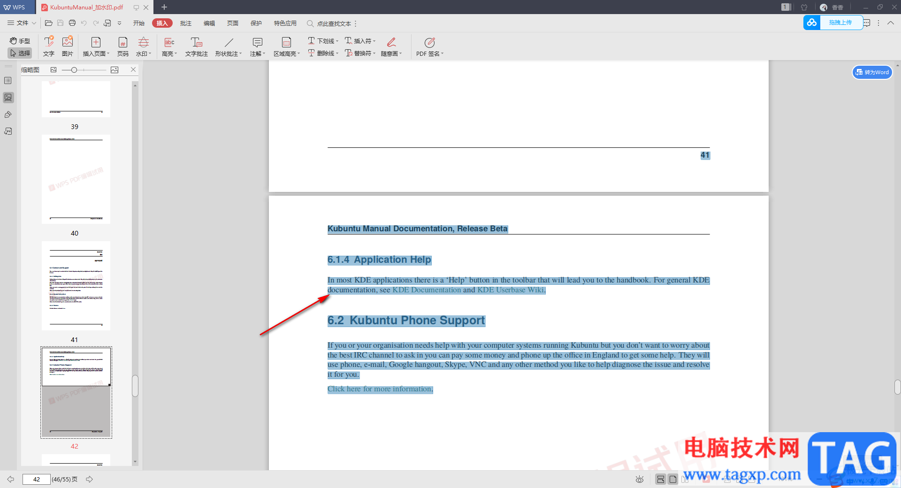The height and width of the screenshot is (488, 901).
Task: Switch to the Protect (保护) tab
Action: point(256,23)
